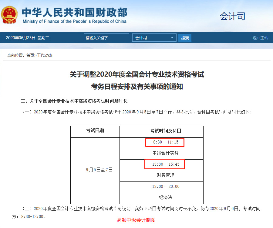Click the 财务管理 subject text
The width and height of the screenshot is (273, 228).
(x=166, y=175)
